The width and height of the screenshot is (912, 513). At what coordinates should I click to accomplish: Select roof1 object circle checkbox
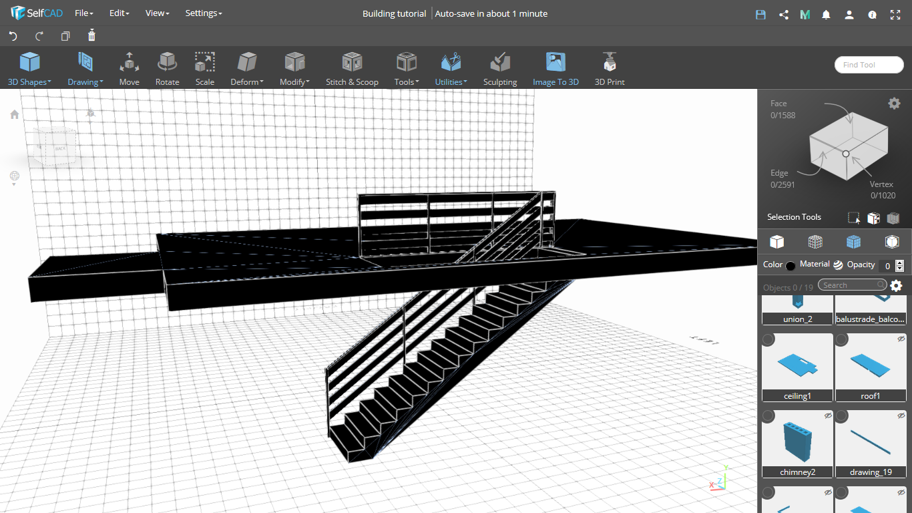(841, 340)
